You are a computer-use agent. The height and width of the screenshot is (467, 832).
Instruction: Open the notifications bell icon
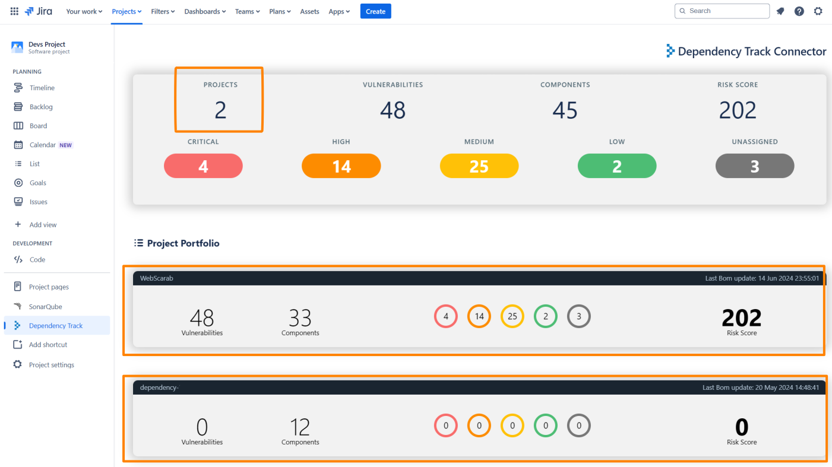[x=780, y=11]
